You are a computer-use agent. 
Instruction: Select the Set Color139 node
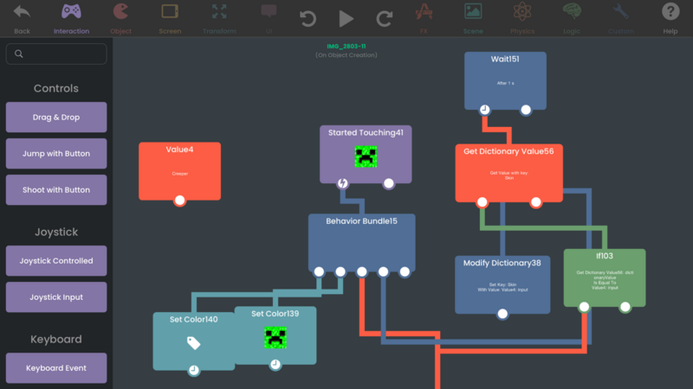(275, 335)
